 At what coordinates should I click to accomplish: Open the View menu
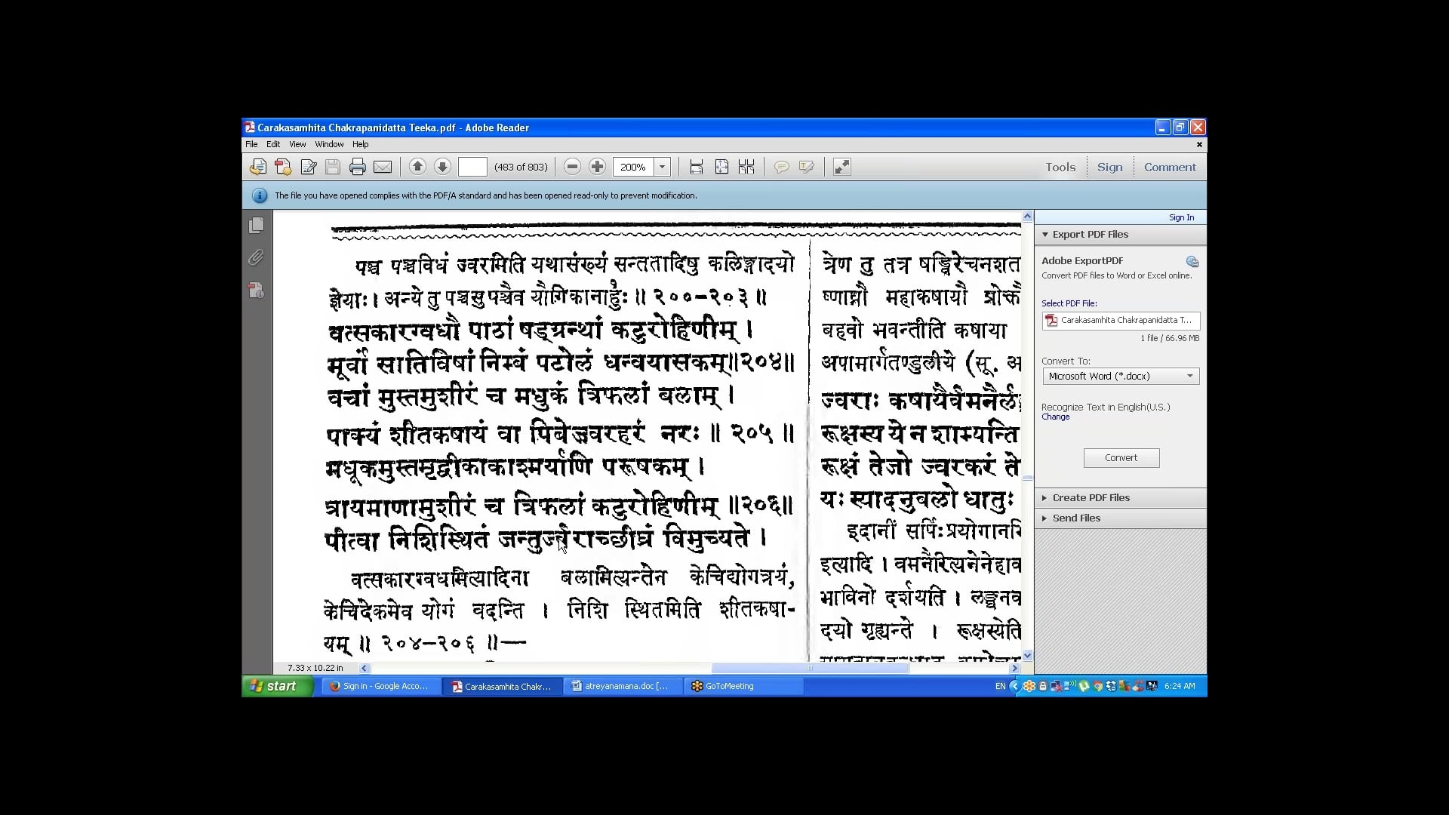(x=297, y=144)
